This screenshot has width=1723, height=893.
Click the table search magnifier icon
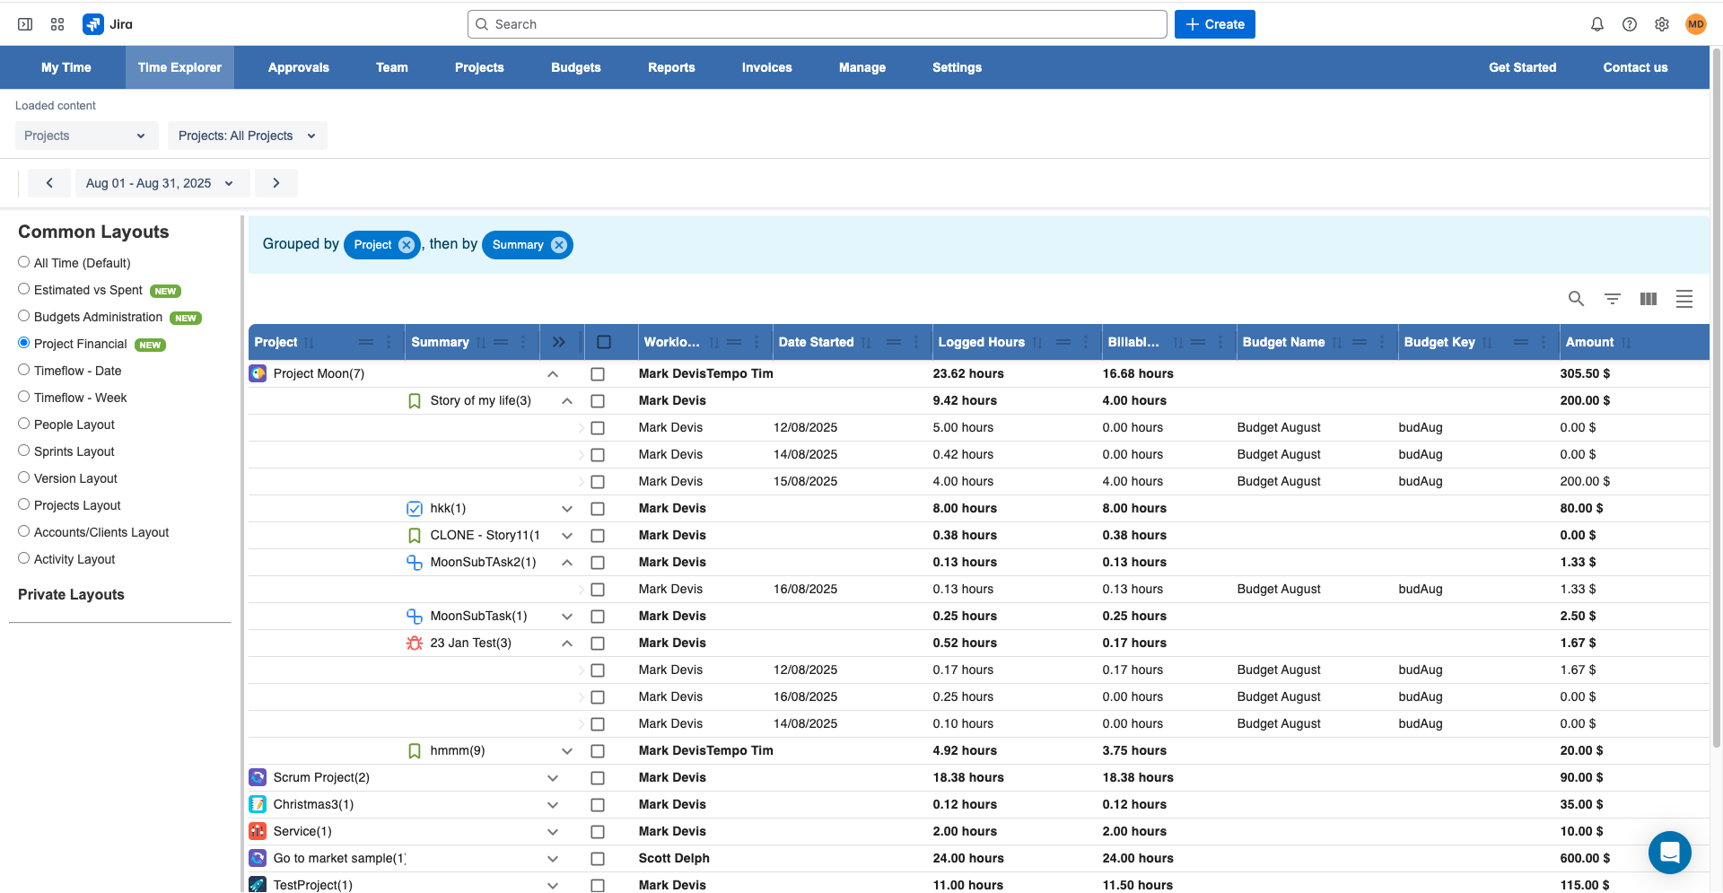click(1576, 299)
